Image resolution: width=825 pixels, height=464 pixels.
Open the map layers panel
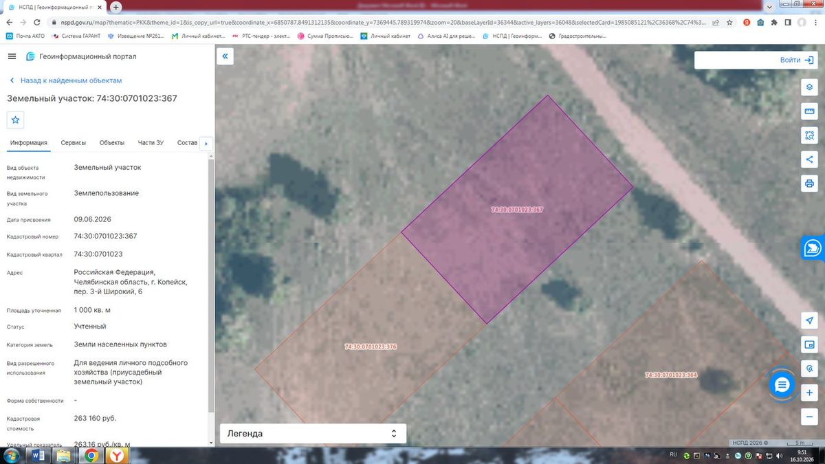pyautogui.click(x=809, y=87)
